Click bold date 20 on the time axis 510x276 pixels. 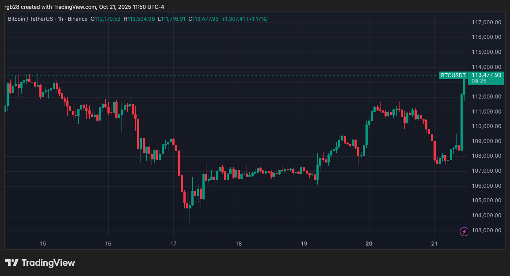(369, 243)
